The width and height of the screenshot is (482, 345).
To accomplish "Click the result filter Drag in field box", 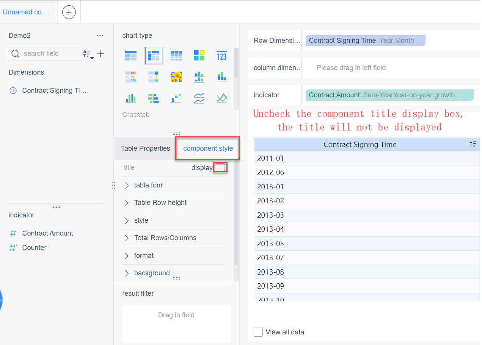I will [x=176, y=324].
